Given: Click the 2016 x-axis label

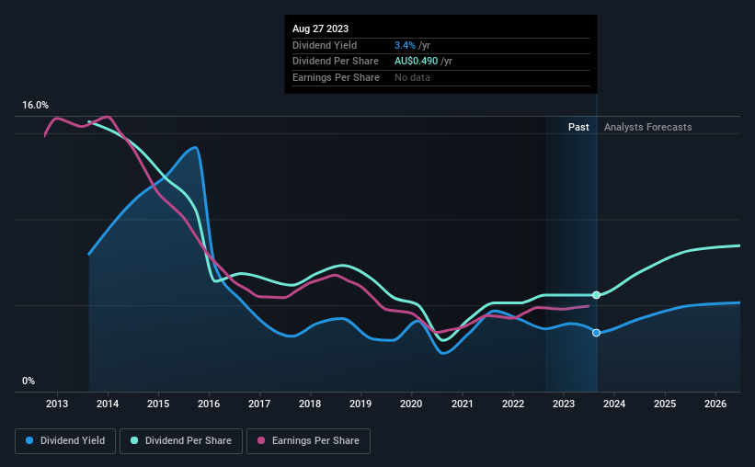Looking at the screenshot, I should (209, 404).
